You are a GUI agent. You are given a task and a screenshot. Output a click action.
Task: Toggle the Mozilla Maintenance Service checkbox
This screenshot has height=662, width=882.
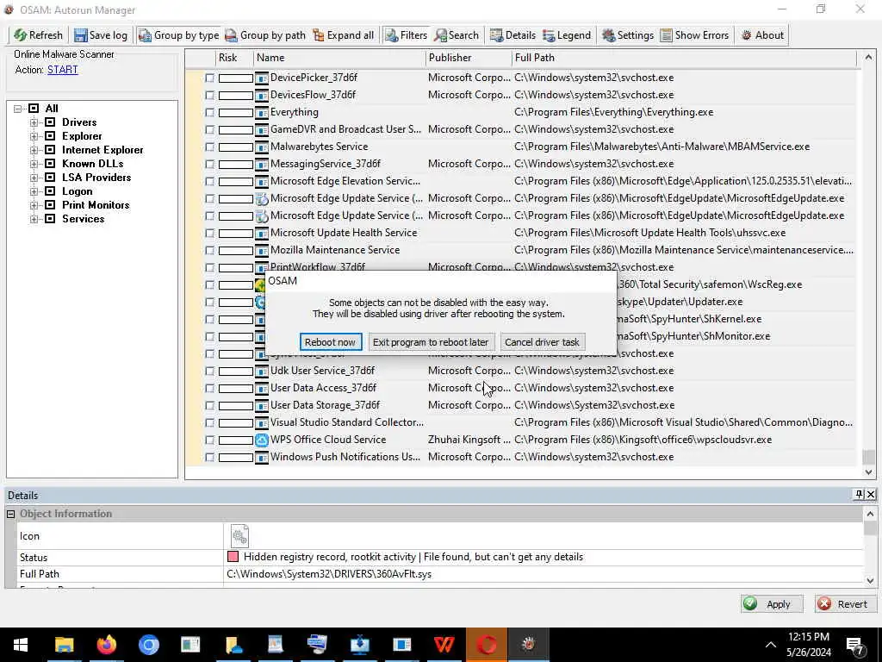pos(209,251)
